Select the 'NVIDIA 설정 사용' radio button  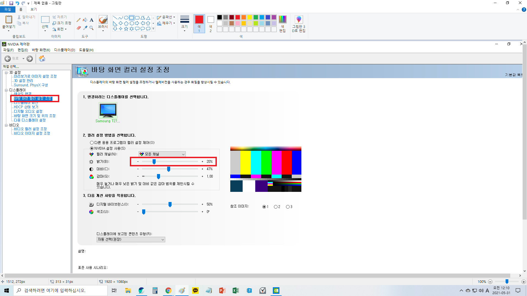click(x=92, y=148)
